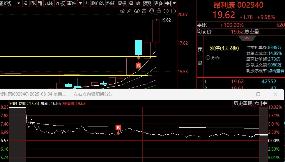This screenshot has height=162, width=285.
Task: Click the 发 toolbar button
Action: click(26, 3)
